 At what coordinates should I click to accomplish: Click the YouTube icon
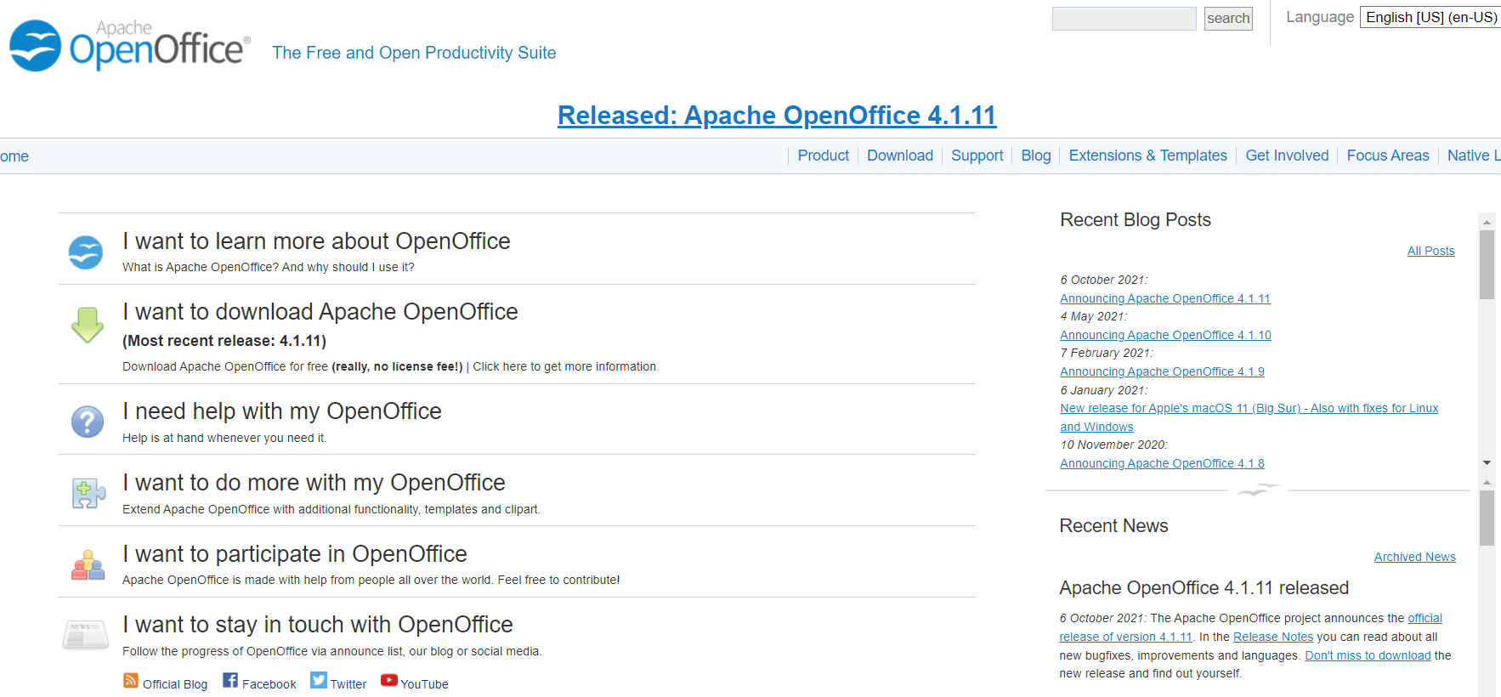point(389,680)
